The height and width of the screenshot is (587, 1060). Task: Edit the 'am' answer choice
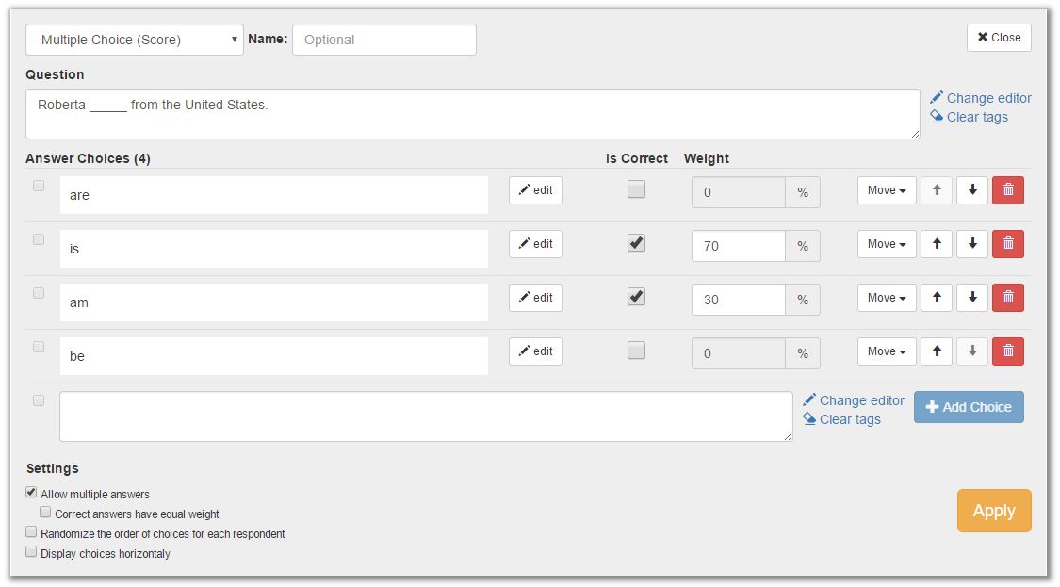tap(535, 298)
